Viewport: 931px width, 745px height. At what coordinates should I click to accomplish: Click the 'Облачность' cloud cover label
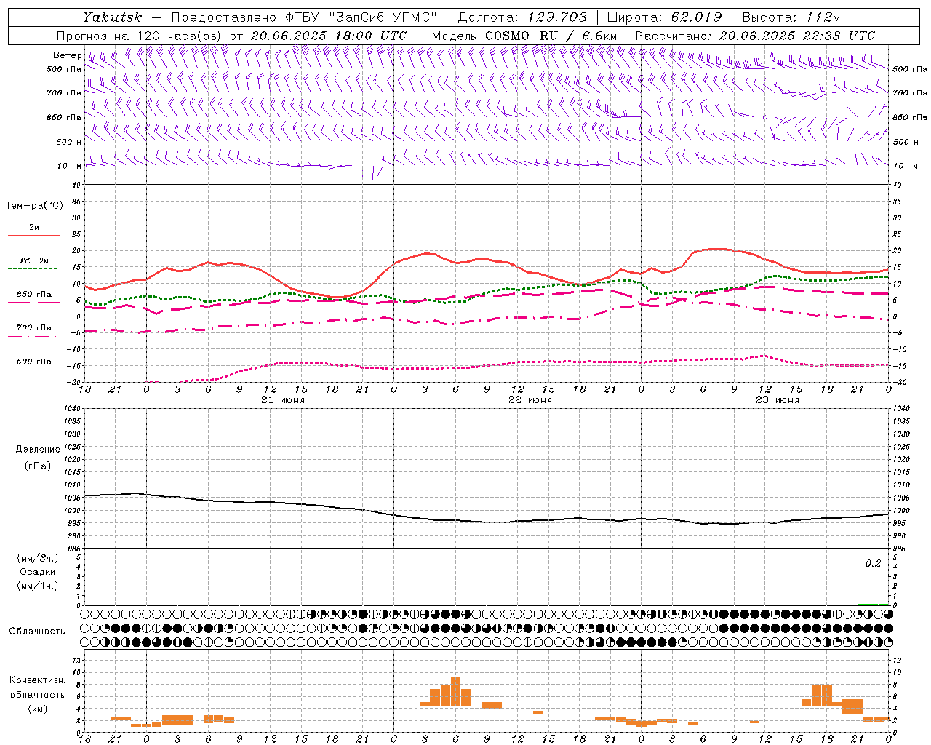[37, 631]
